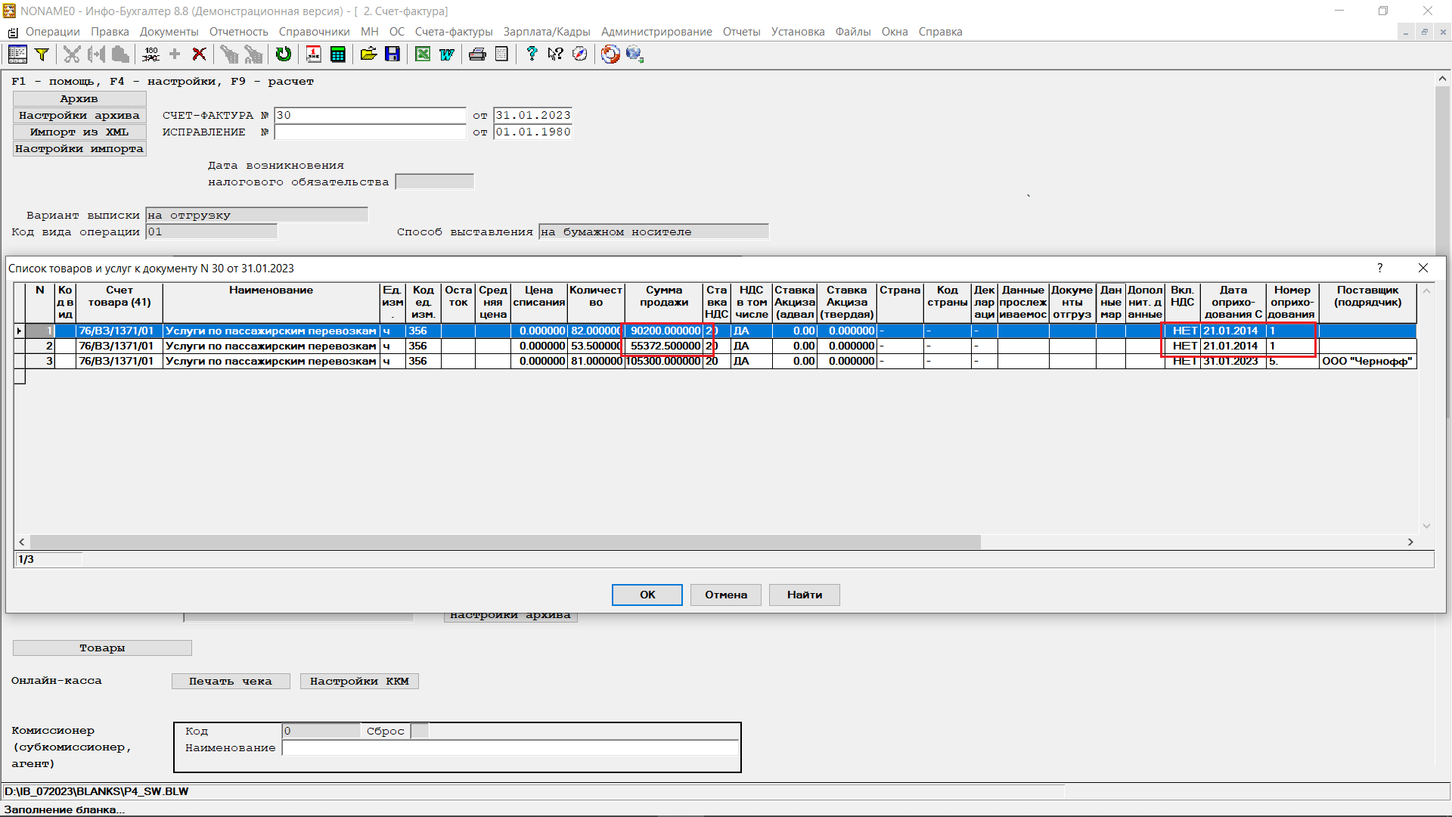1452x817 pixels.
Task: Click the ИСПРАВЛЕНИЕ number field
Action: 370,132
